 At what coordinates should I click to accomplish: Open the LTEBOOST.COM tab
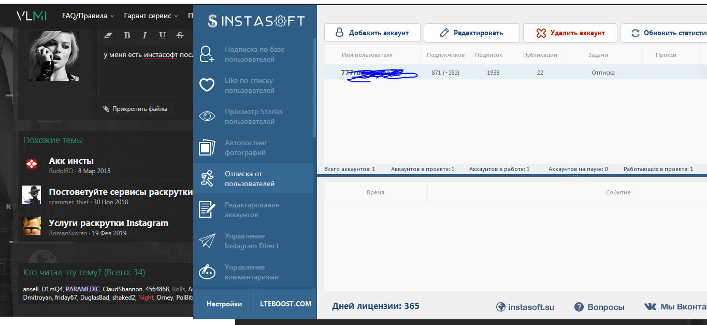coord(286,304)
